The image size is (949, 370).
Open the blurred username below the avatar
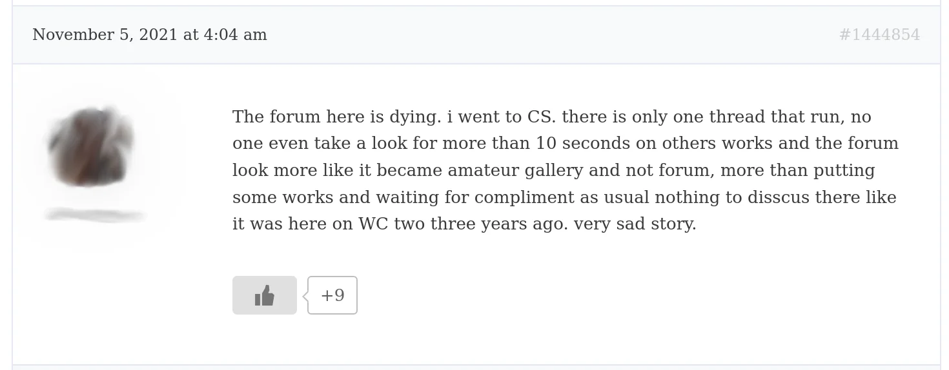[95, 215]
